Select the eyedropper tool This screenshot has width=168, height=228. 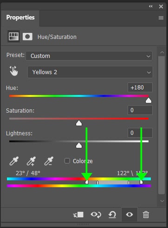pyautogui.click(x=14, y=161)
